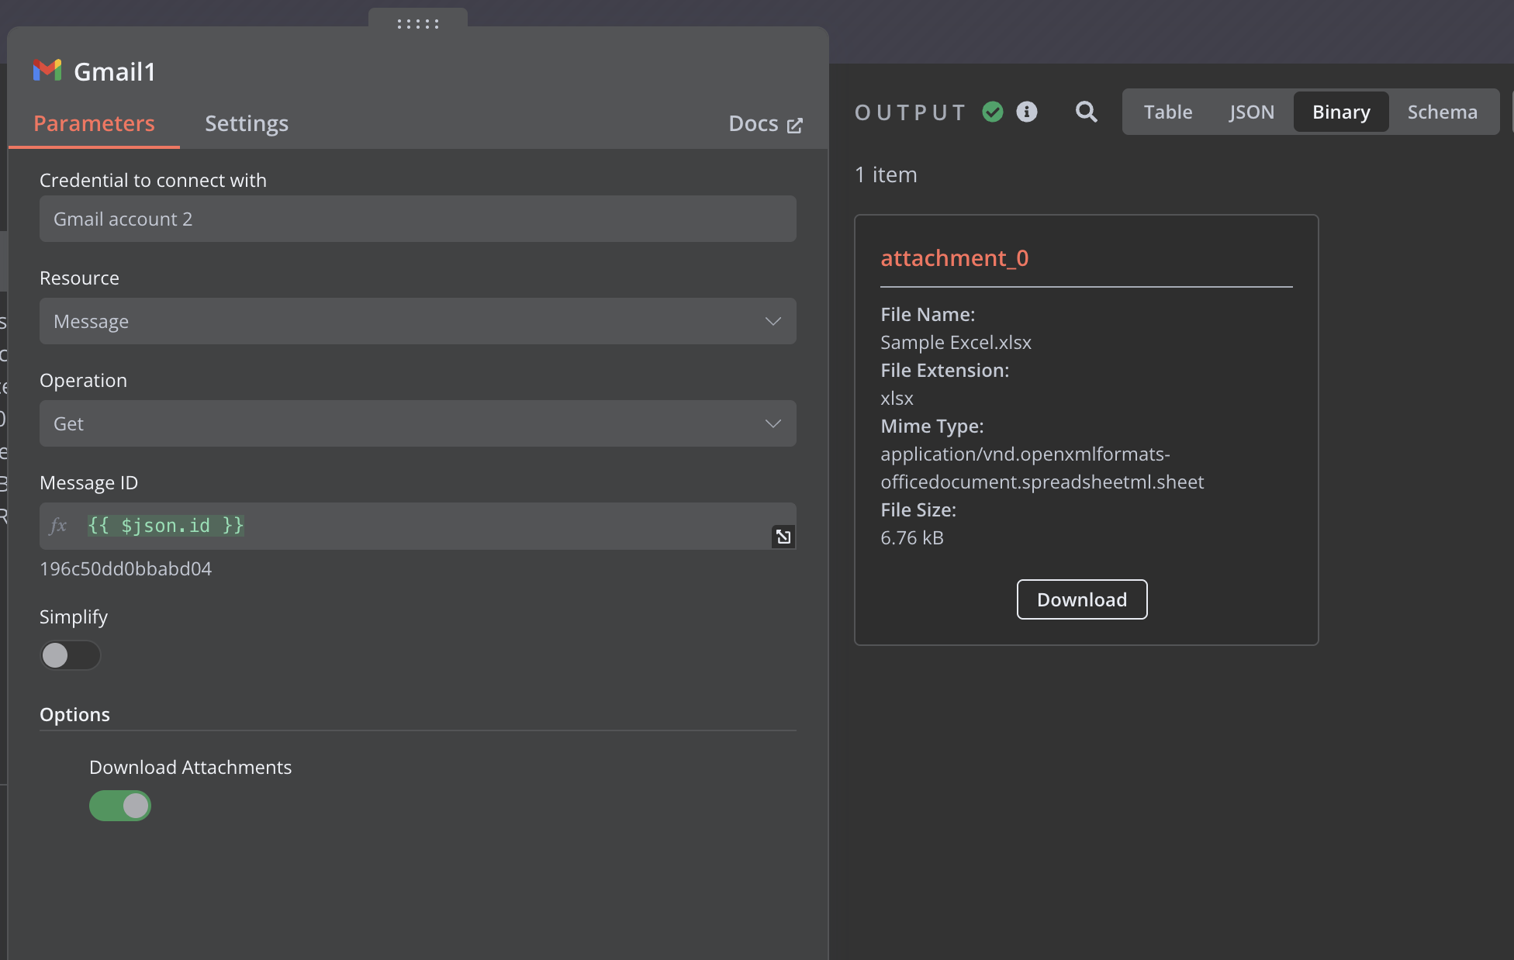Click the external link icon beside Docs

pyautogui.click(x=795, y=125)
